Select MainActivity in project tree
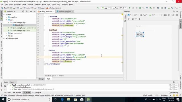 20,25
